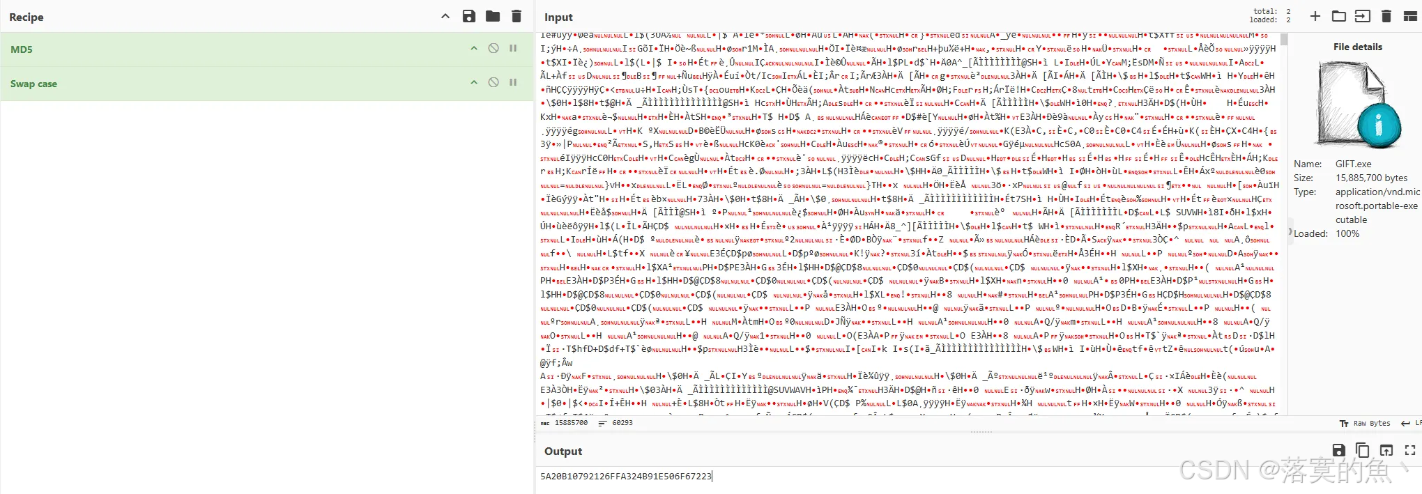
Task: Click the MD5 hash output text
Action: pos(626,476)
